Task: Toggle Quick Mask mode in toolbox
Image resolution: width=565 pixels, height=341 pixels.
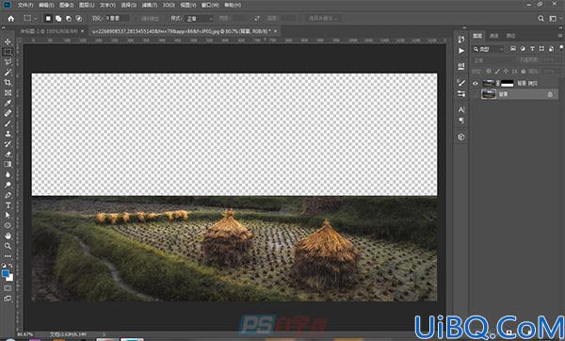Action: point(8,288)
